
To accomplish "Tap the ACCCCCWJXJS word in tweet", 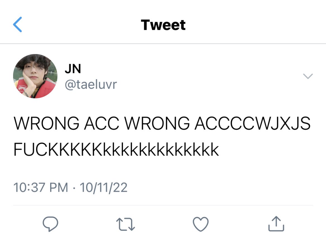I will [x=252, y=123].
